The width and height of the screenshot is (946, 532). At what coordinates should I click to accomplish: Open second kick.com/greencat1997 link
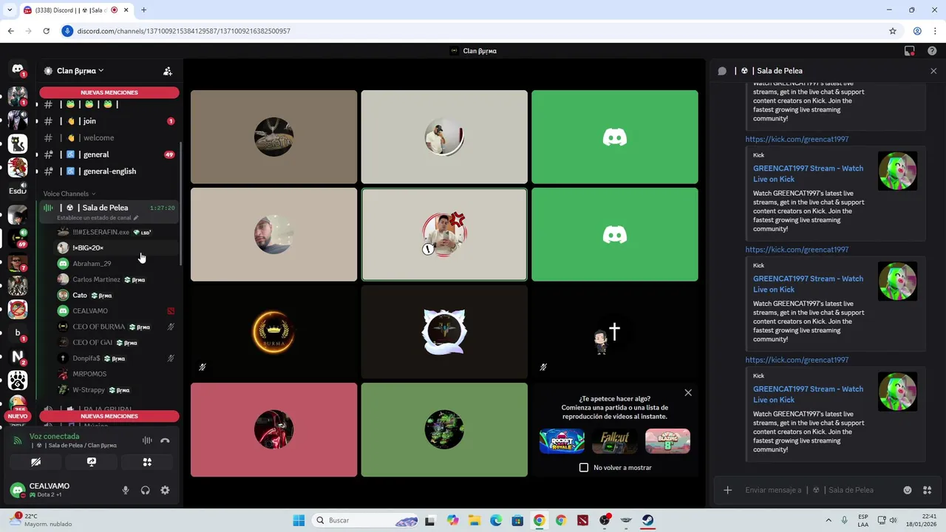[x=797, y=250]
